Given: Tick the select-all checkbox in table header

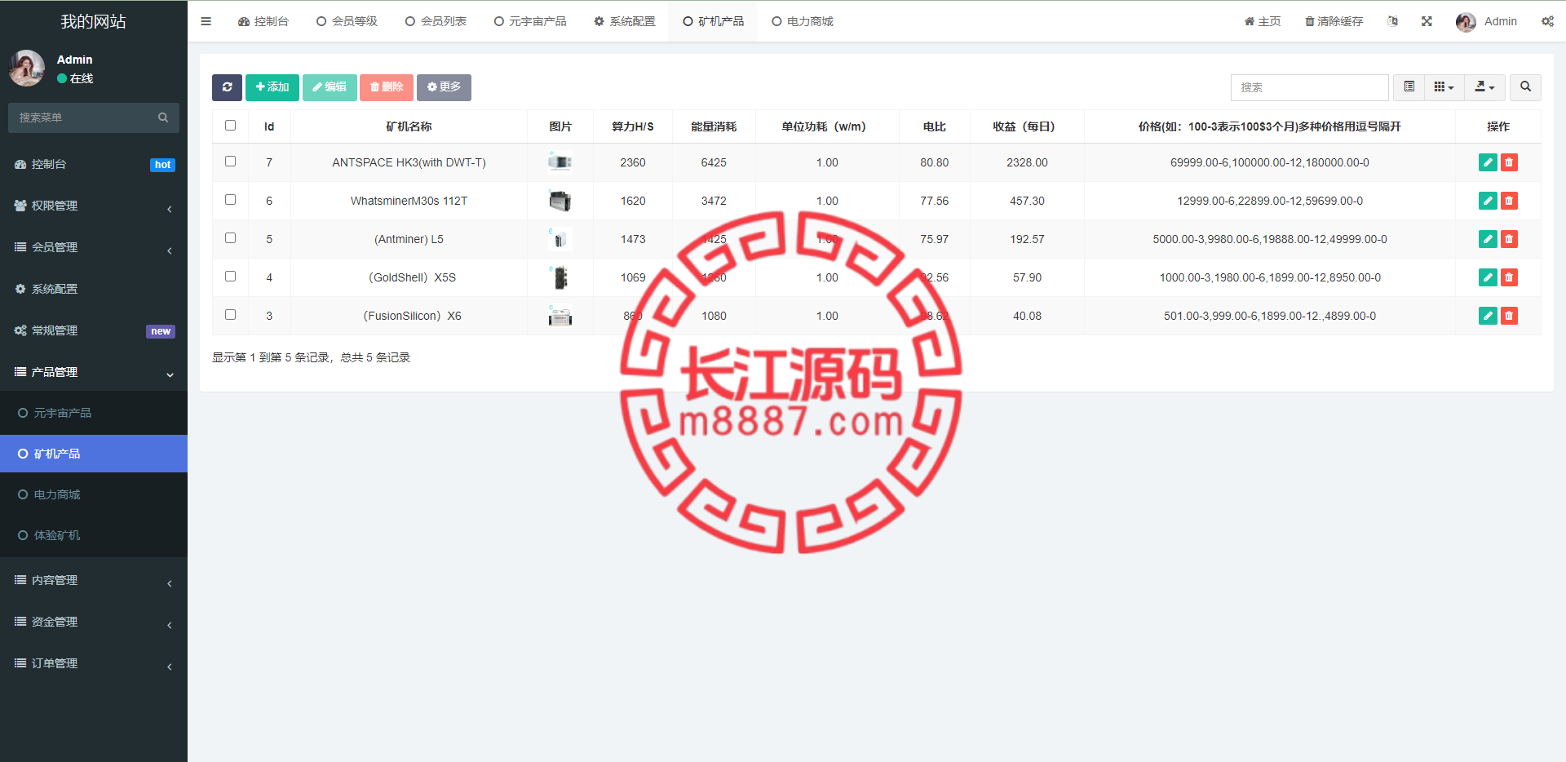Looking at the screenshot, I should (x=230, y=126).
